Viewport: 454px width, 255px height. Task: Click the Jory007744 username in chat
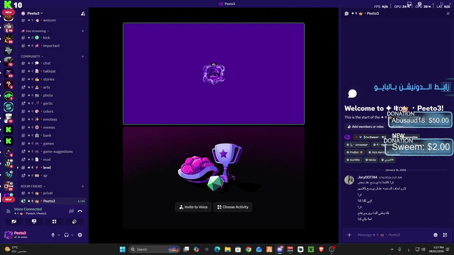(x=367, y=177)
